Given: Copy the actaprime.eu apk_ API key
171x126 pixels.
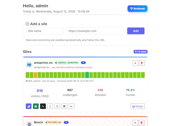Looking at the screenshot, I should point(72,67).
